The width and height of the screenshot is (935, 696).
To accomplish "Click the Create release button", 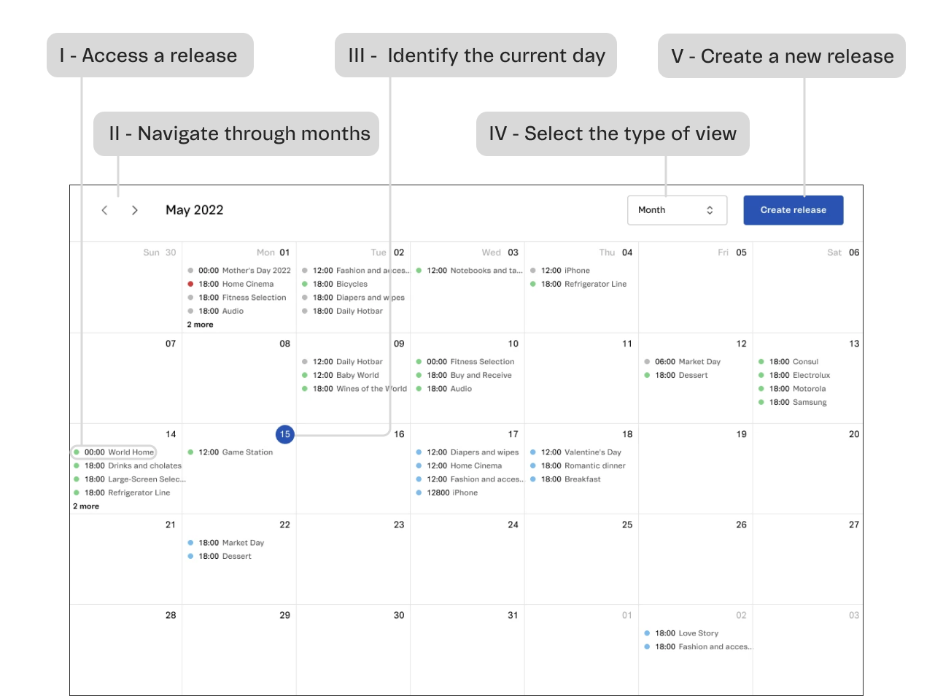I will [x=793, y=210].
